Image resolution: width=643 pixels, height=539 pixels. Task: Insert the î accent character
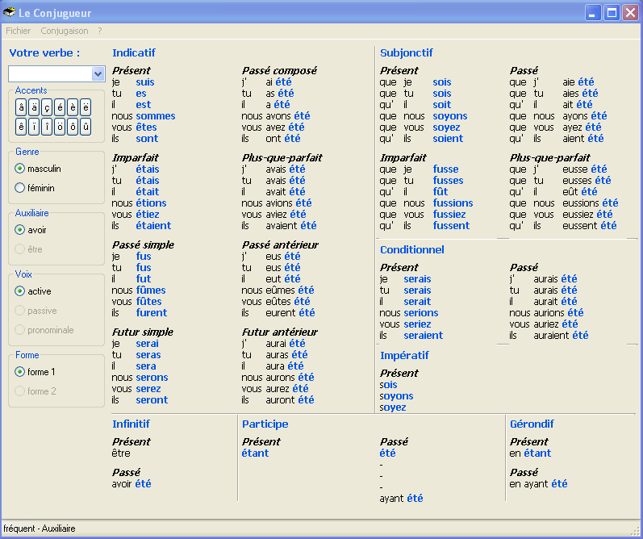[47, 127]
